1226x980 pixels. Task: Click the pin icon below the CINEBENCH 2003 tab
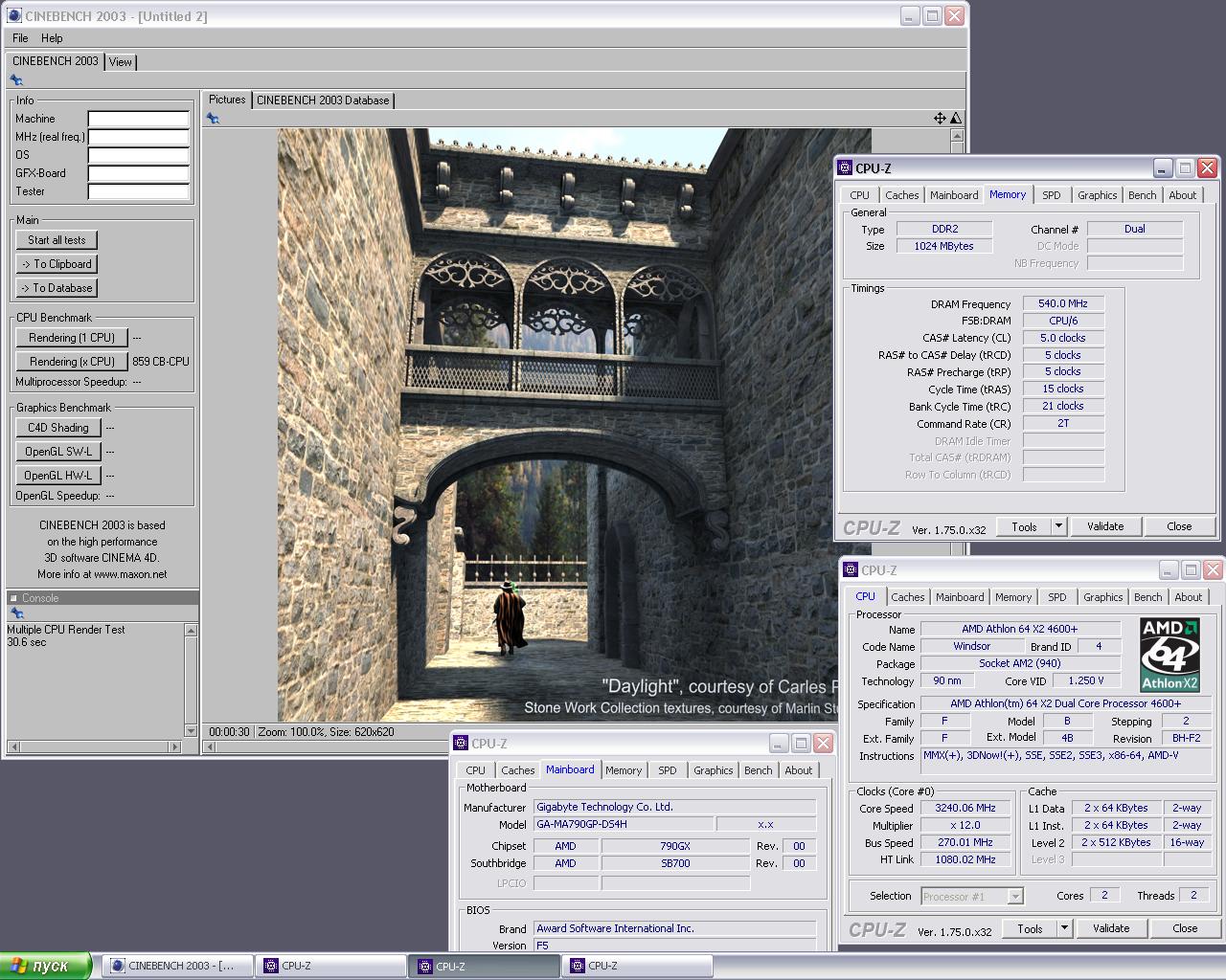coord(16,80)
